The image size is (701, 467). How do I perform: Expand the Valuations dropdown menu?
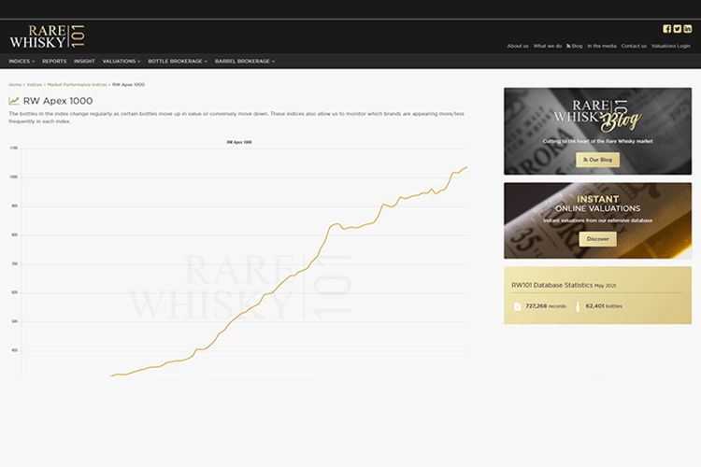[x=122, y=62]
